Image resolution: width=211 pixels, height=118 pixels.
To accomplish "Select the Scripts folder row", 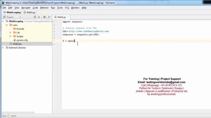I will point(27,36).
